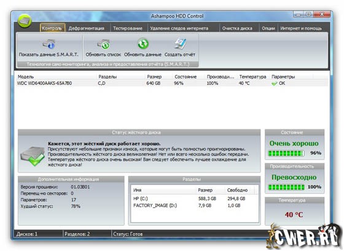The width and height of the screenshot is (344, 251).
Task: Click the Производи... column header
Action: (x=221, y=77)
